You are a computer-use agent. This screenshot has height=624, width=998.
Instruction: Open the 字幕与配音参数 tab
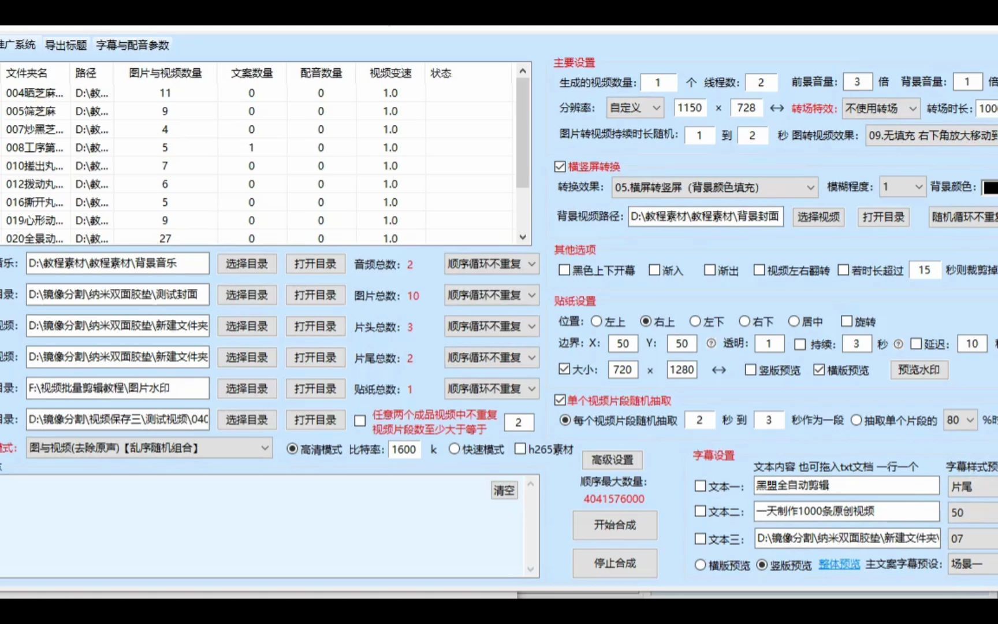pyautogui.click(x=132, y=45)
